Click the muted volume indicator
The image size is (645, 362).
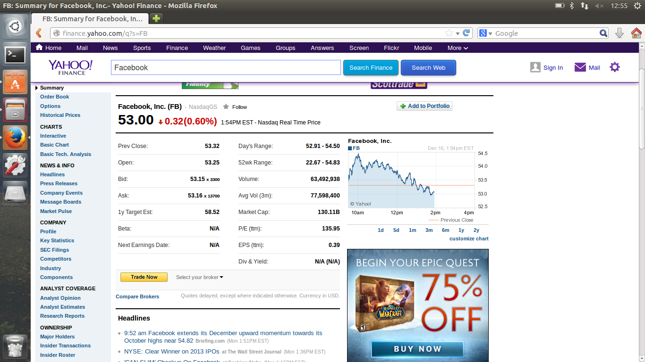coord(599,6)
